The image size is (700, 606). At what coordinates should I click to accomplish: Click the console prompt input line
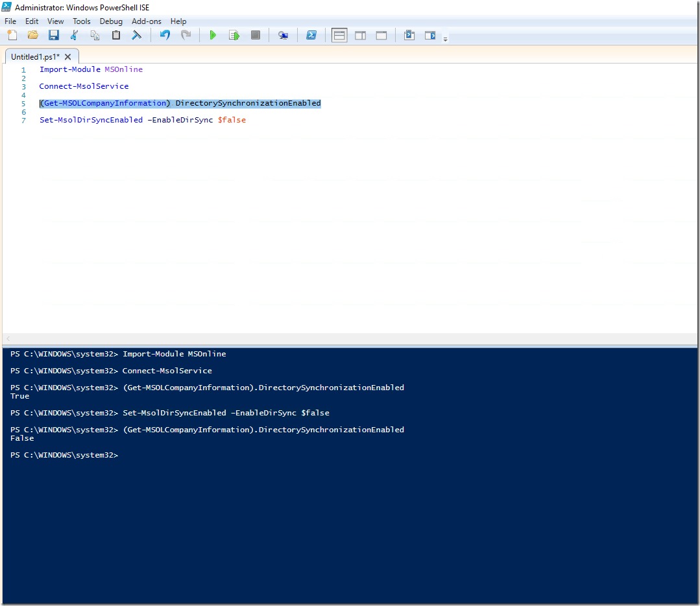pyautogui.click(x=259, y=455)
